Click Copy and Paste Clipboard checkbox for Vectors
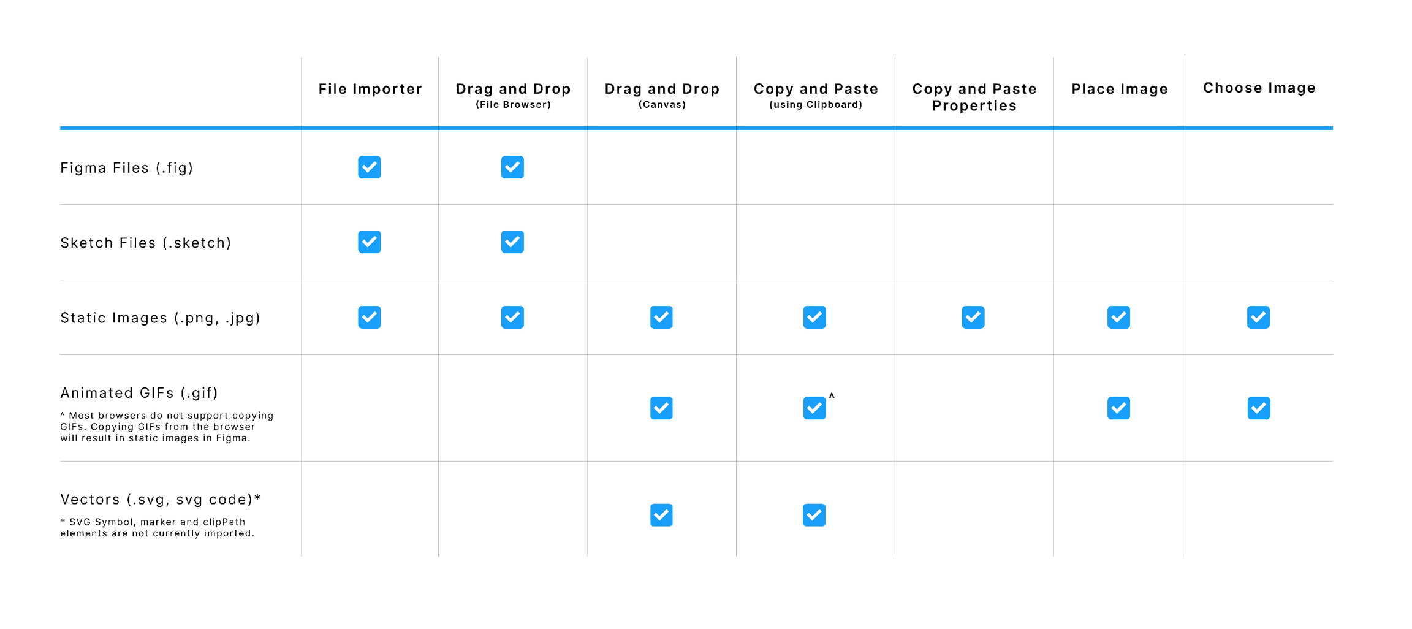Image resolution: width=1412 pixels, height=629 pixels. click(814, 515)
